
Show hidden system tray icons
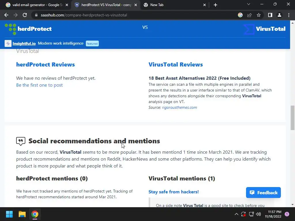coord(237,214)
